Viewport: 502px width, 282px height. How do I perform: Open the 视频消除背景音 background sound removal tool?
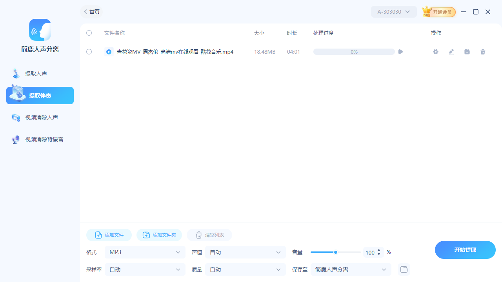pyautogui.click(x=40, y=139)
